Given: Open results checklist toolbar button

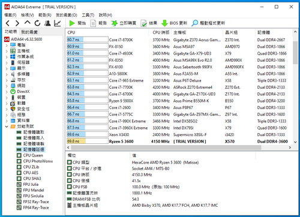Looking at the screenshot, I should [x=149, y=23].
